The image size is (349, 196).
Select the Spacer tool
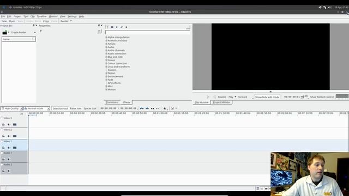tap(90, 108)
